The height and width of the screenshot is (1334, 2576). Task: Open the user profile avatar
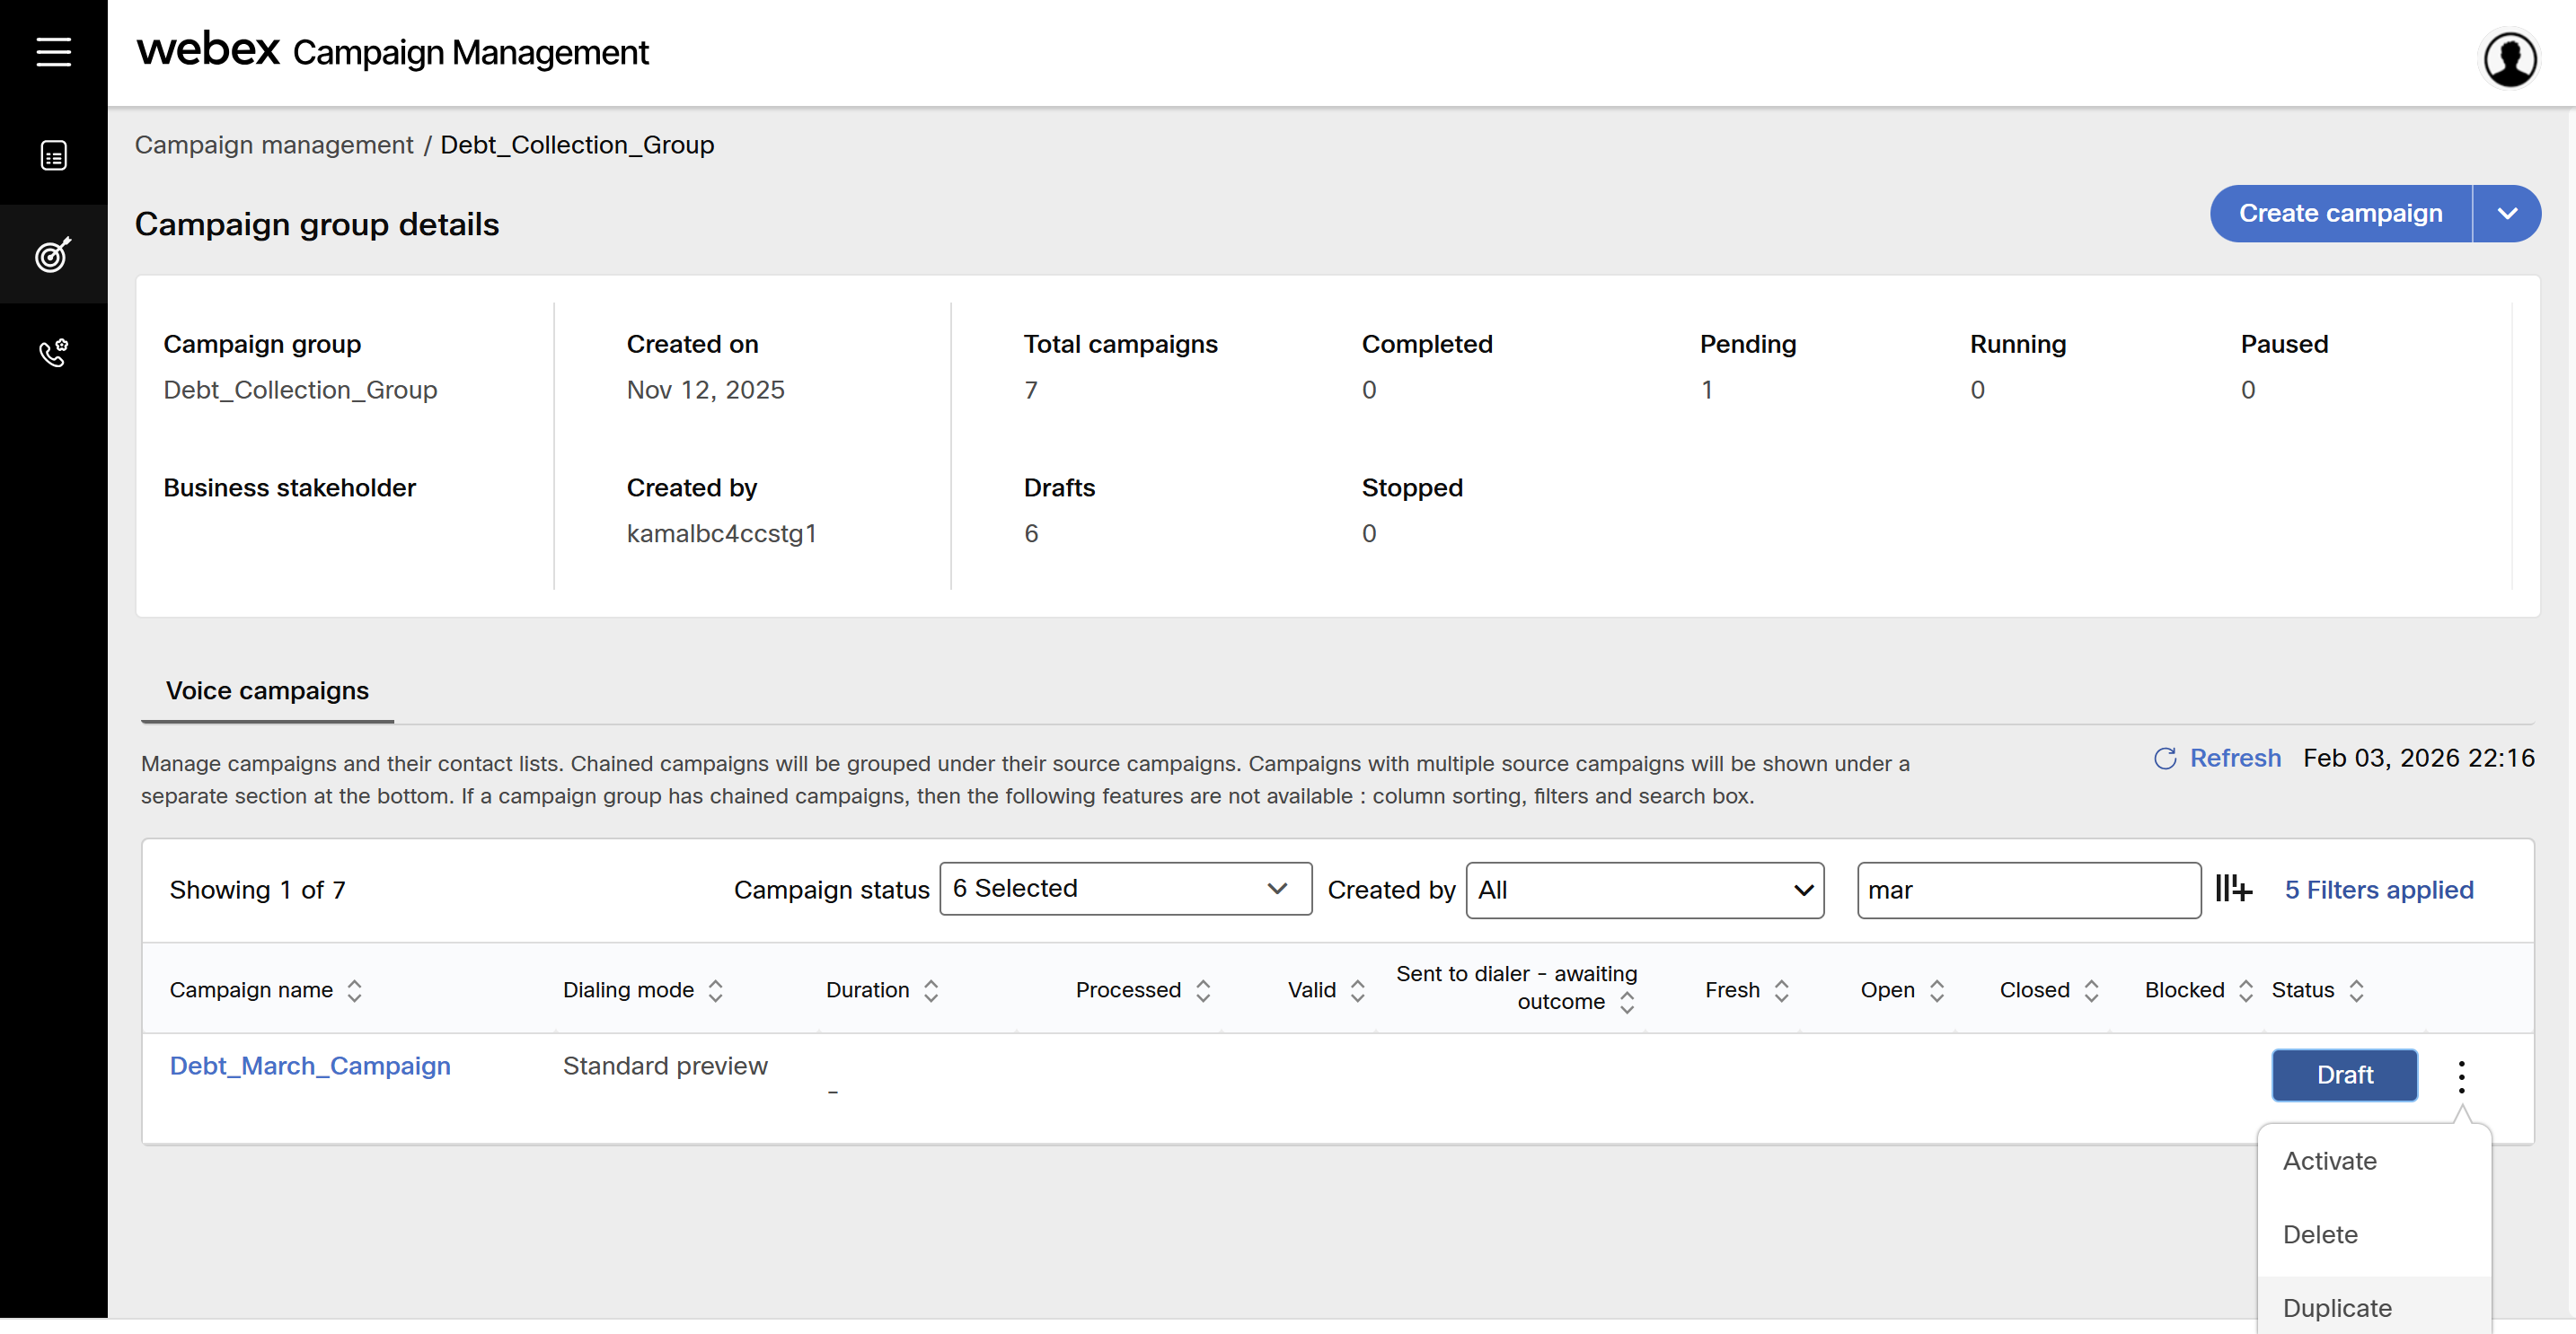[x=2509, y=60]
